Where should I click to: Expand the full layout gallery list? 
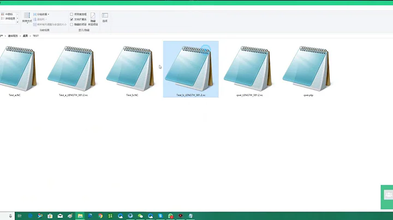pos(17,22)
